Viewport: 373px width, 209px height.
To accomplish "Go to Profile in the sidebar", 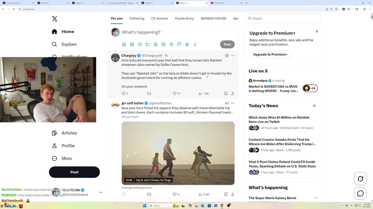I will point(63,146).
